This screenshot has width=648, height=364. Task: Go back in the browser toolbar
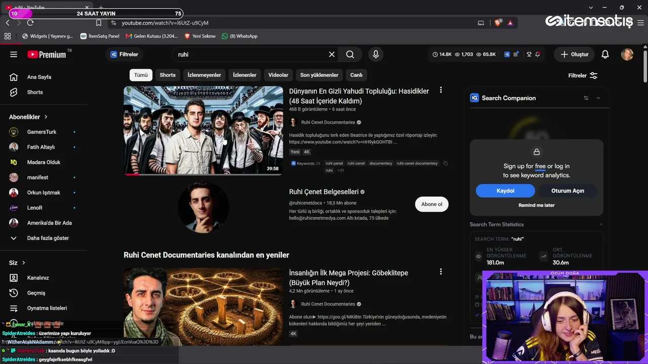coord(8,23)
